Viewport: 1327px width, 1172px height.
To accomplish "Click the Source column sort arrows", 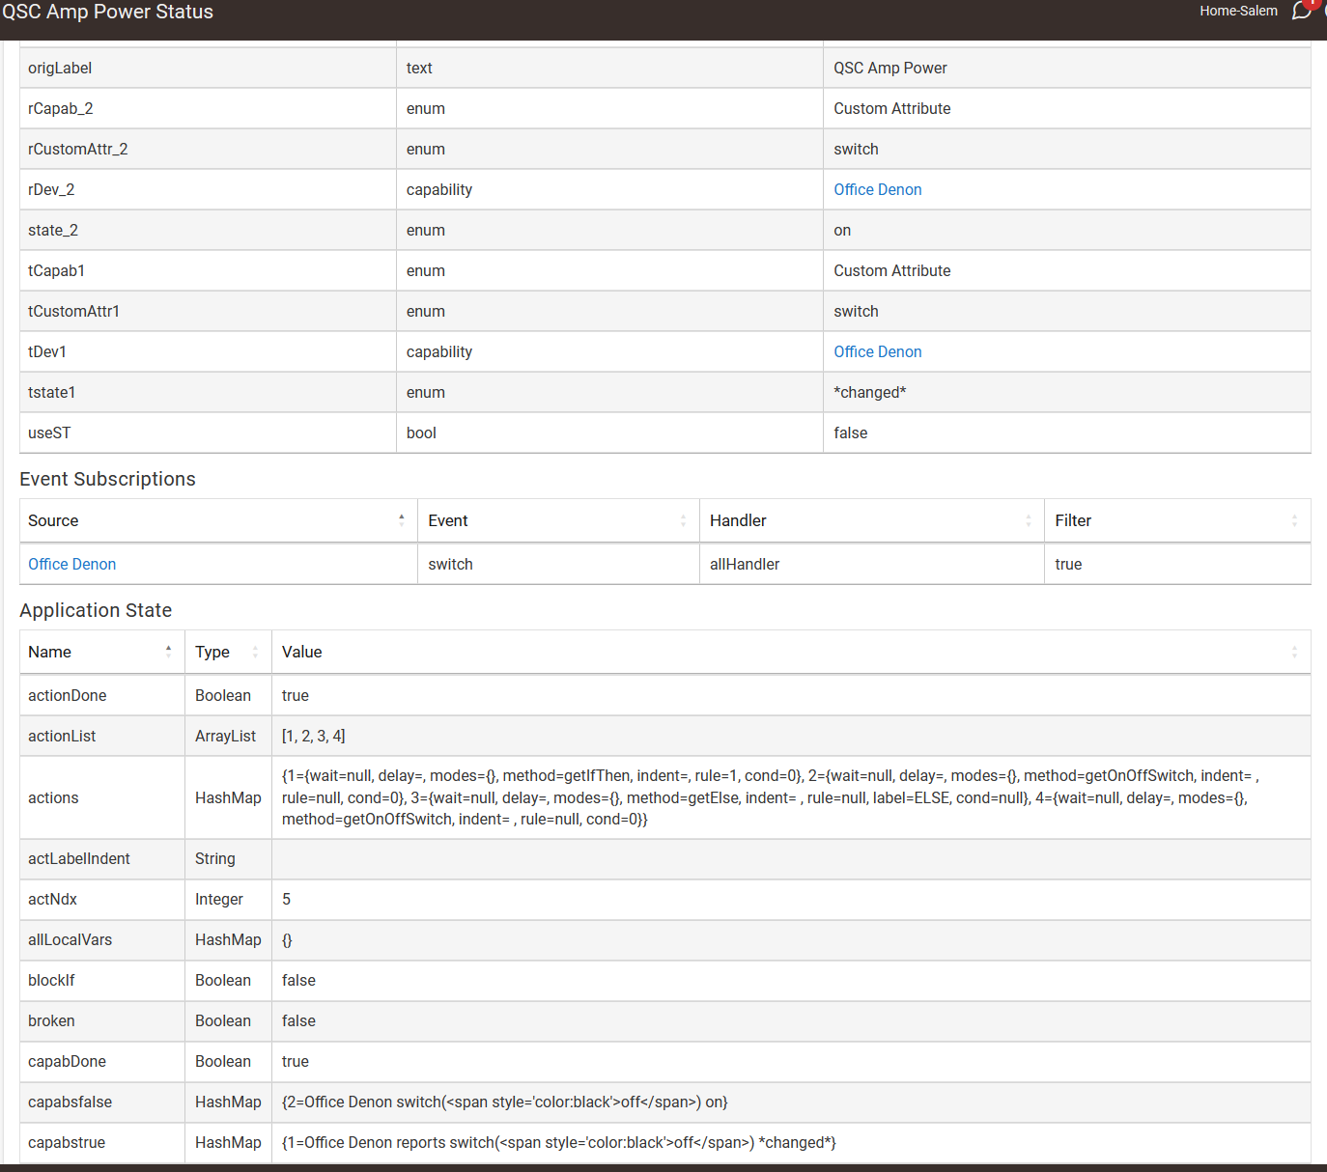I will pos(402,520).
